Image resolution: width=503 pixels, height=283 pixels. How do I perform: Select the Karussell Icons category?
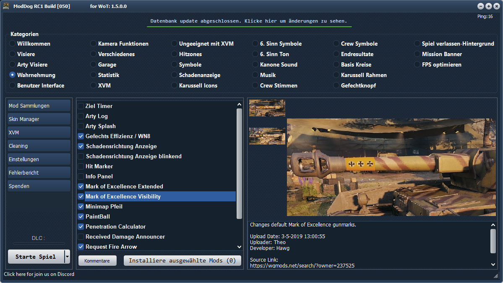tap(174, 85)
